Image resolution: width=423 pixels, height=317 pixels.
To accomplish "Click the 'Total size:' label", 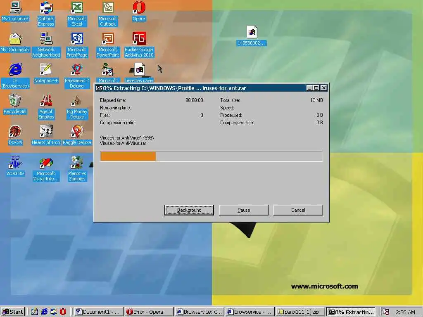I will tap(230, 100).
